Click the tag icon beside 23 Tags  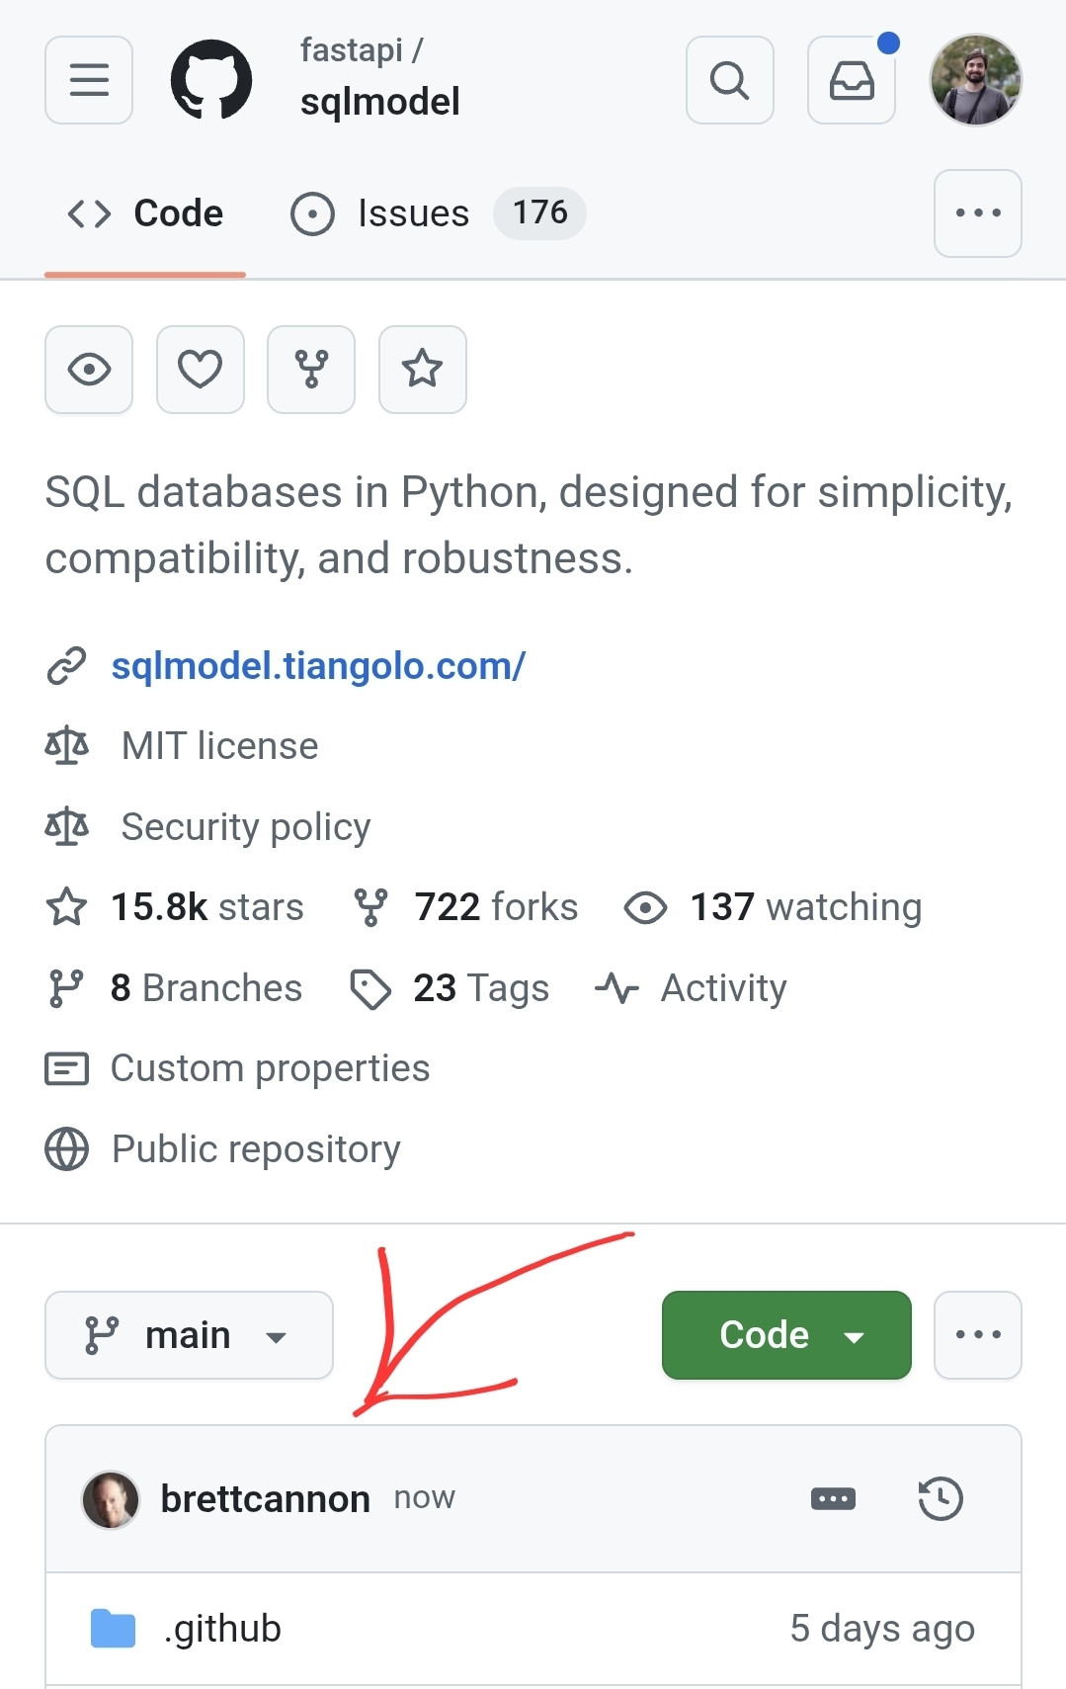tap(370, 988)
